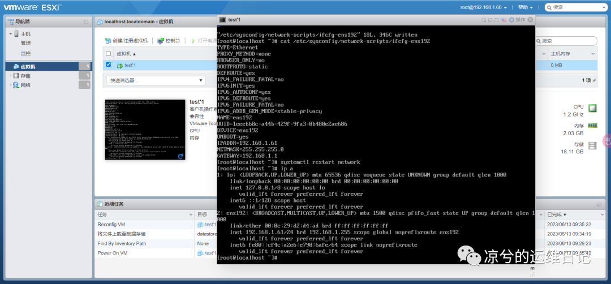611x284 pixels.
Task: Open the test'1 console thumbnail preview
Action: click(145, 130)
